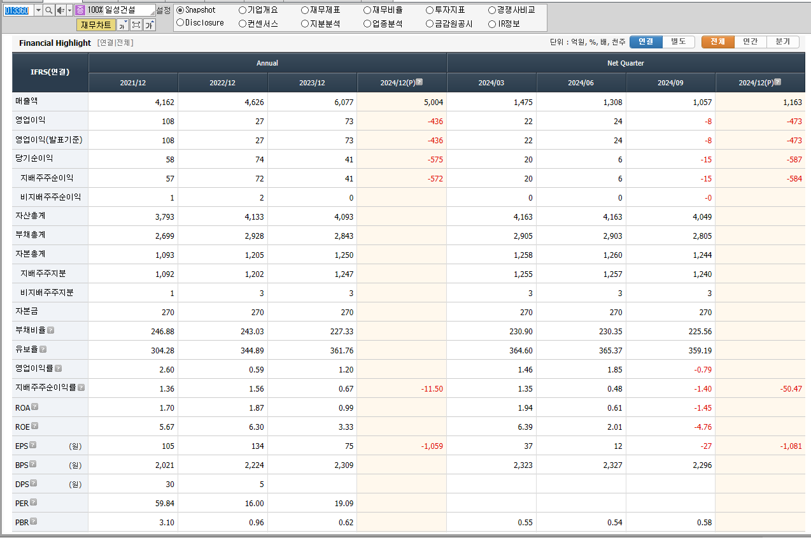Click the purple 증 market badge icon
This screenshot has height=538, width=811.
(80, 10)
